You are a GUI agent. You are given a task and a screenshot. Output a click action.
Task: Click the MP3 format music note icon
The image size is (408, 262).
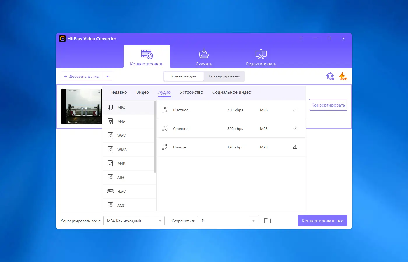tap(110, 107)
